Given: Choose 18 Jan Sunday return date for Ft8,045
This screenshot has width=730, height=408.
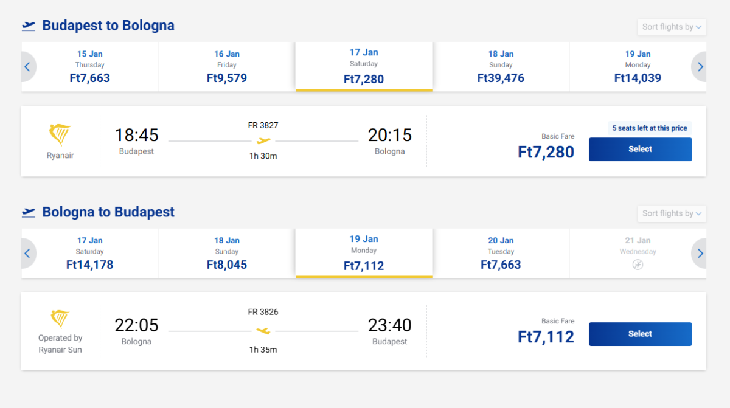Looking at the screenshot, I should click(x=227, y=254).
